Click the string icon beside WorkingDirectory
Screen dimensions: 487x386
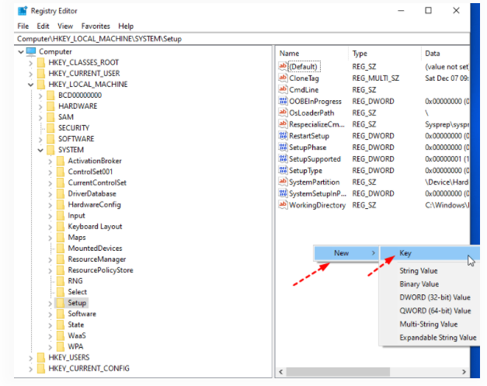tap(283, 204)
